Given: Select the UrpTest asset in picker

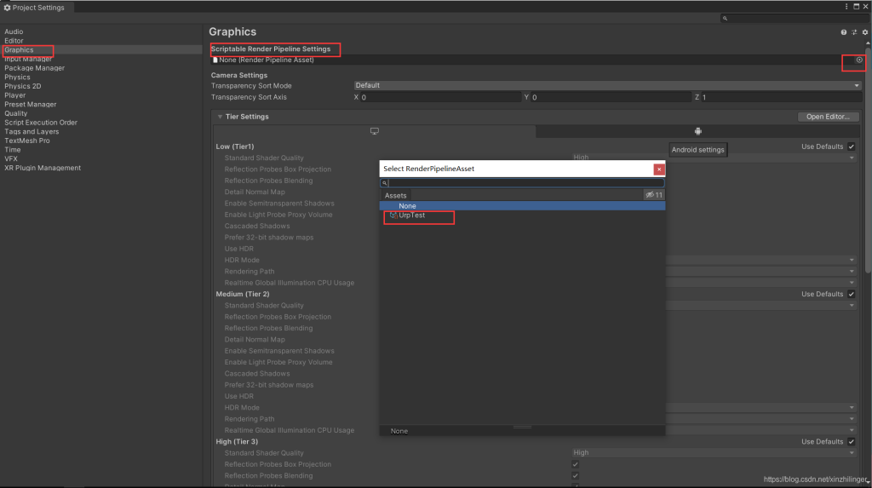Looking at the screenshot, I should [411, 215].
